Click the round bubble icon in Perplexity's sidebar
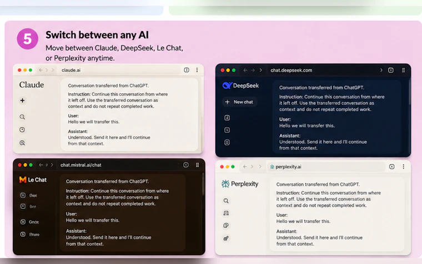 (x=226, y=226)
